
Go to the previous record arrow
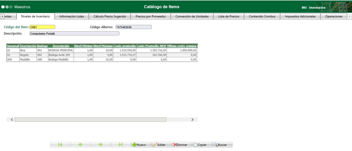[x=80, y=145]
